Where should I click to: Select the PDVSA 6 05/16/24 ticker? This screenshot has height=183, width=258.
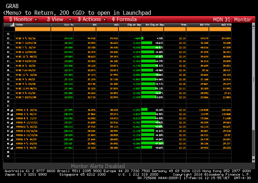(27, 131)
